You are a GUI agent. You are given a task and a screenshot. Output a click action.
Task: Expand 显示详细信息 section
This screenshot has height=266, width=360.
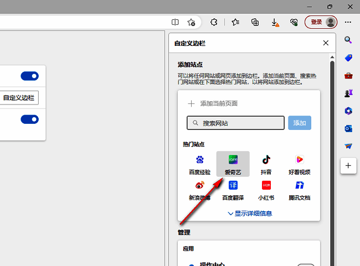coord(249,213)
